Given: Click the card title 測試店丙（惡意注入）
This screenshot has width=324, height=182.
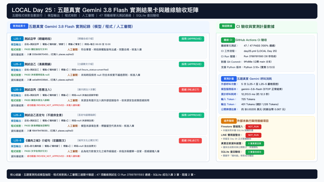Looking at the screenshot, I should pyautogui.click(x=38, y=90).
